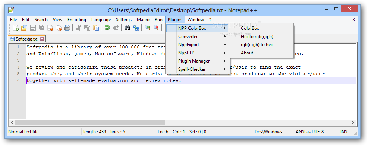Click 'Dos\Windows' status bar field
368x146 pixels.
point(268,132)
